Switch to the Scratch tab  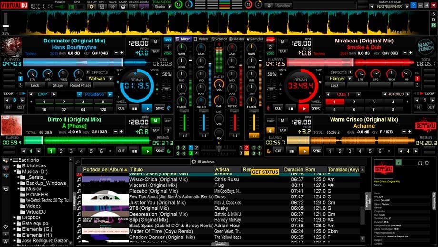(219, 39)
